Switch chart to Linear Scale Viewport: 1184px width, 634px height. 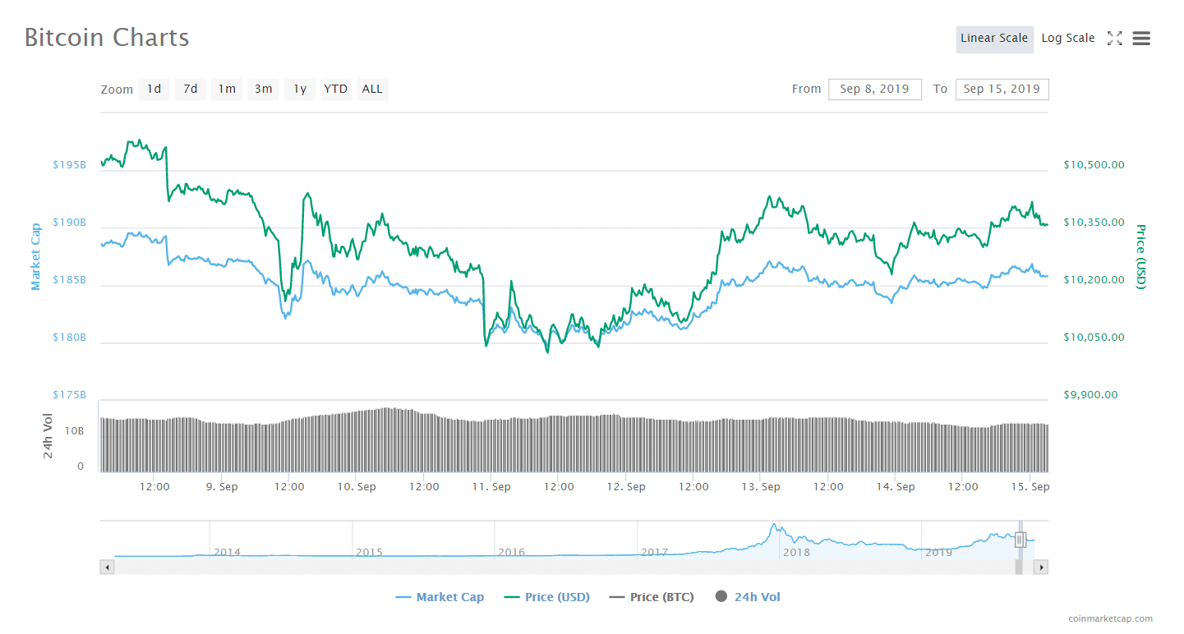(x=994, y=39)
